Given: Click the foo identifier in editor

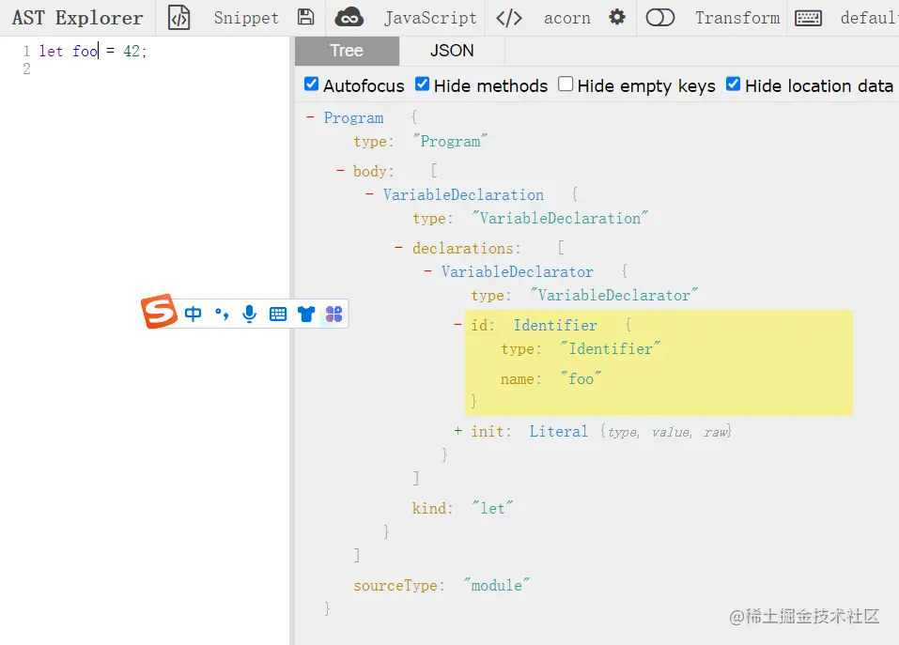Looking at the screenshot, I should click(x=85, y=51).
